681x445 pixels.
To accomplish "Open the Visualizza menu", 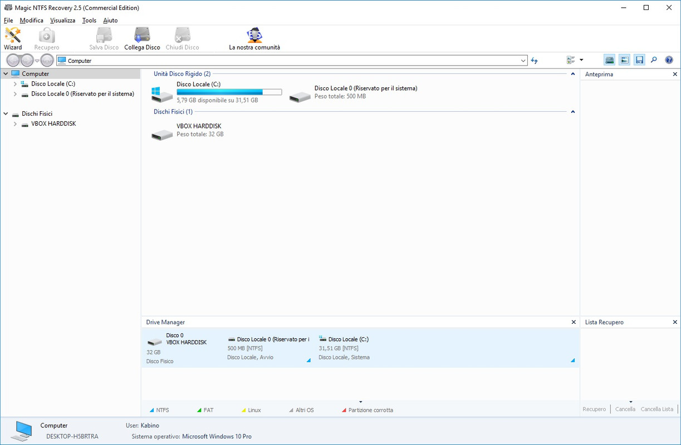I will (x=62, y=21).
